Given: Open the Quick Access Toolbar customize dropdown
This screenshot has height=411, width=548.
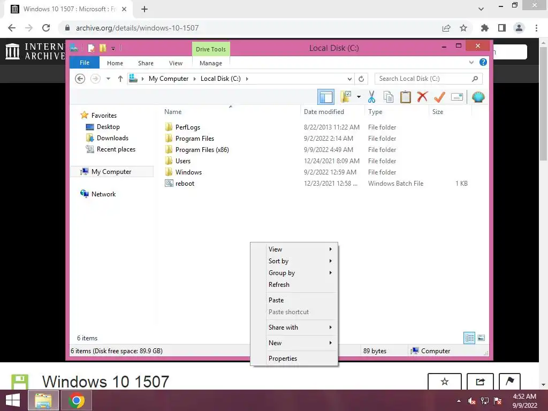Looking at the screenshot, I should [x=113, y=48].
